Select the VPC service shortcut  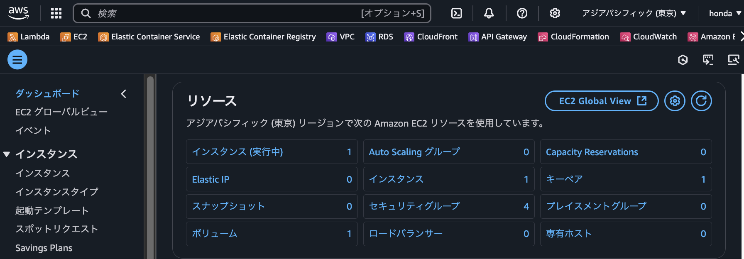(x=340, y=37)
